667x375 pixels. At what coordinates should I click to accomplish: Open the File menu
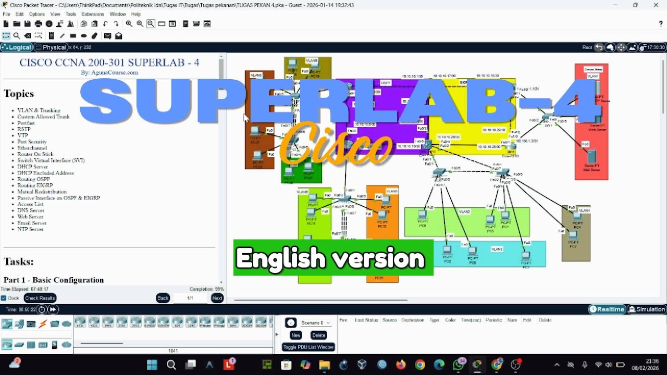point(6,14)
